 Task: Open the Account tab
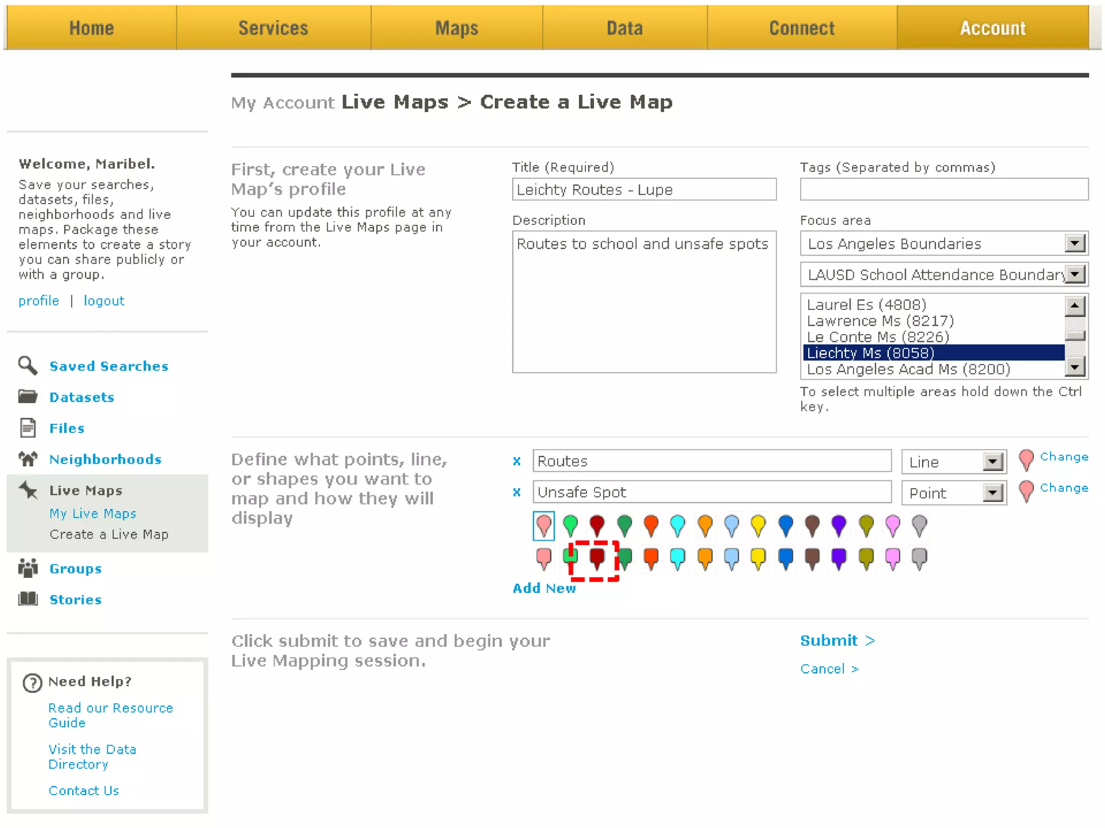[x=993, y=28]
